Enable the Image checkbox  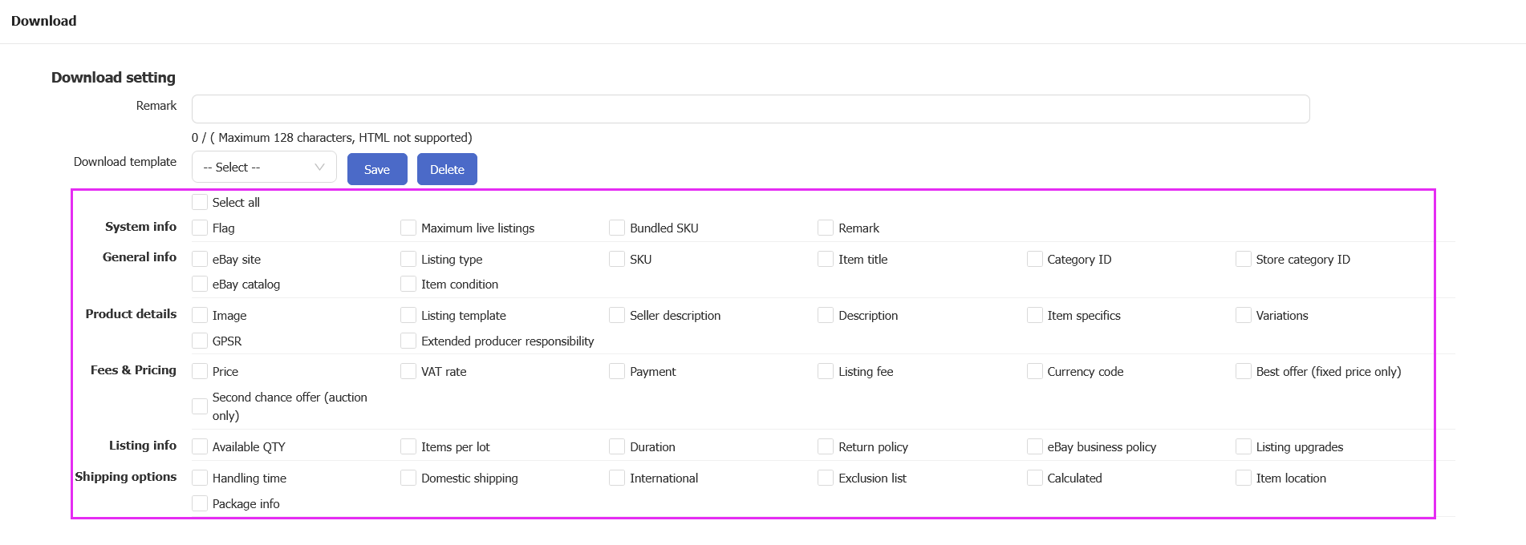[200, 315]
